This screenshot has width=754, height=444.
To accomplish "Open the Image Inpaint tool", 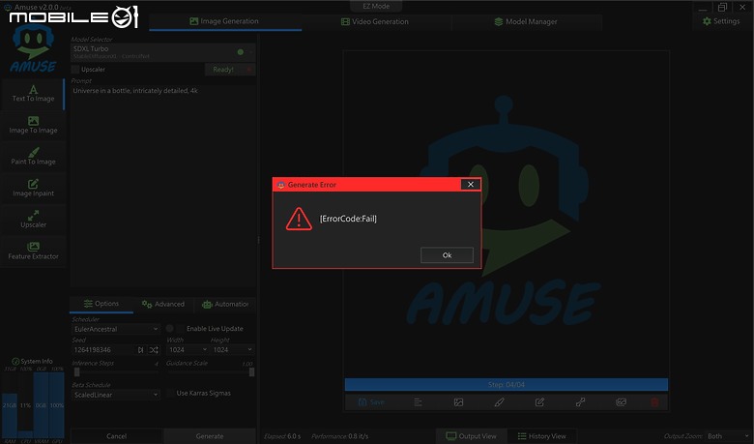I will [33, 188].
